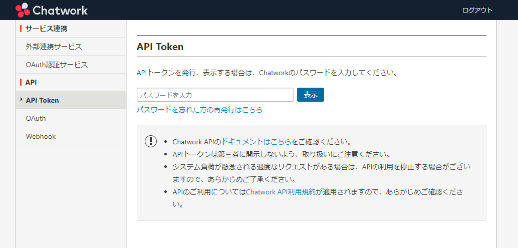Click the API section heading in sidebar
Image resolution: width=518 pixels, height=248 pixels.
31,82
